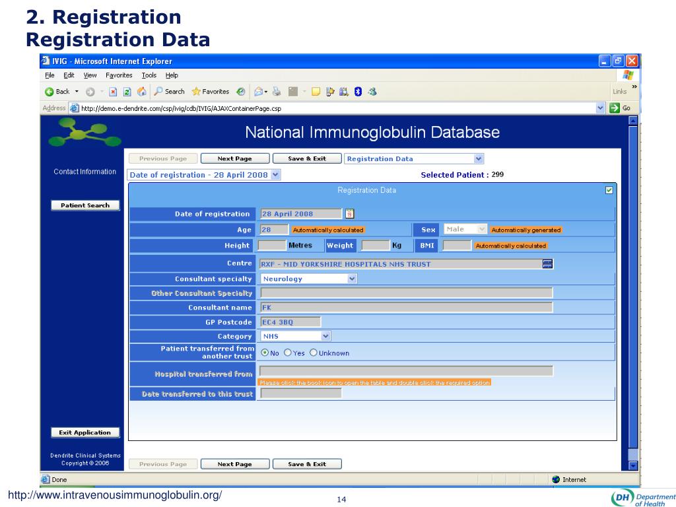Click the Edit page toolbar icon
The width and height of the screenshot is (676, 507).
coord(293,91)
